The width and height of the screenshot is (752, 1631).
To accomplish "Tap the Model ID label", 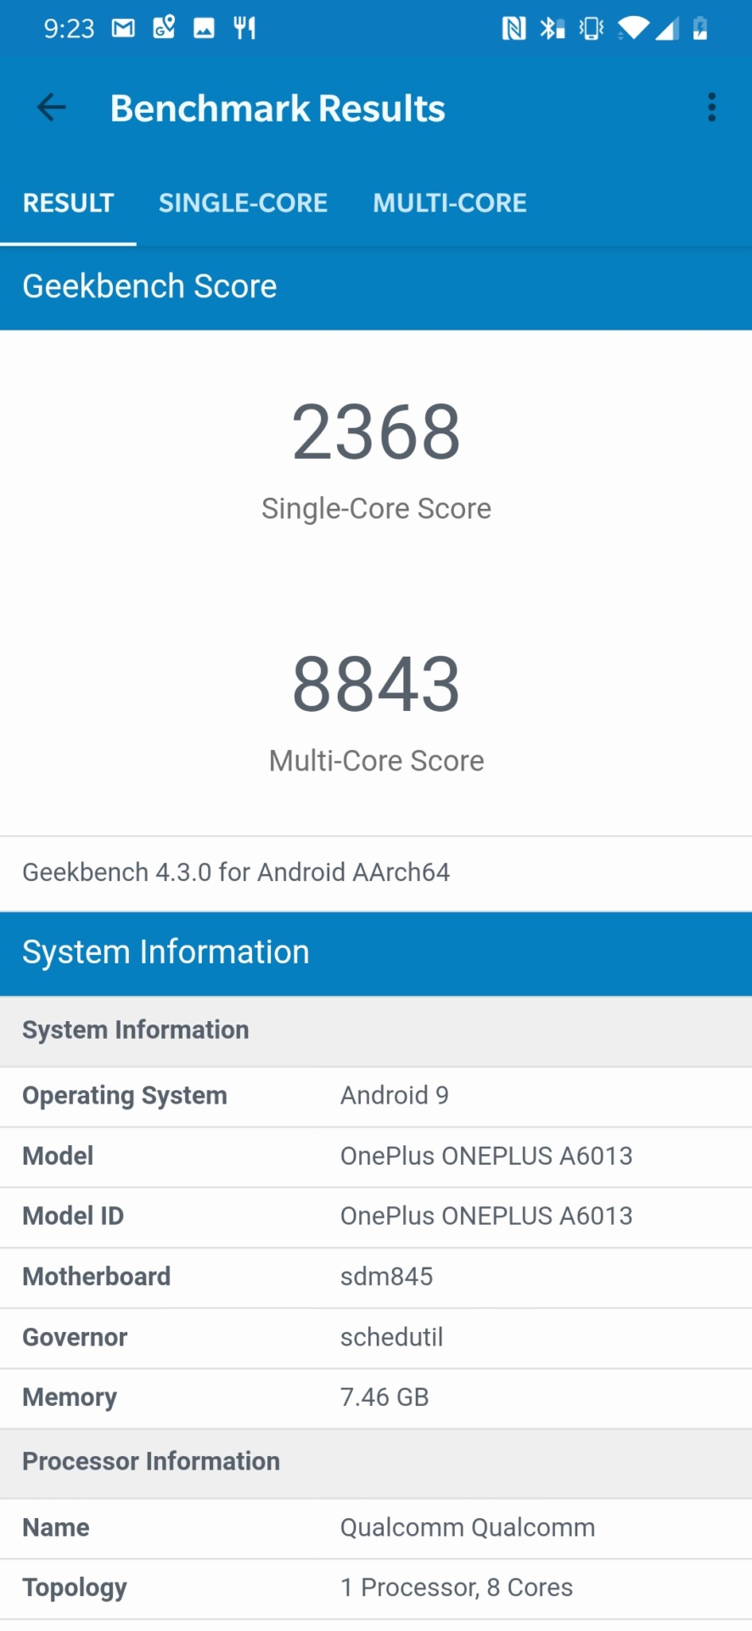I will click(73, 1216).
